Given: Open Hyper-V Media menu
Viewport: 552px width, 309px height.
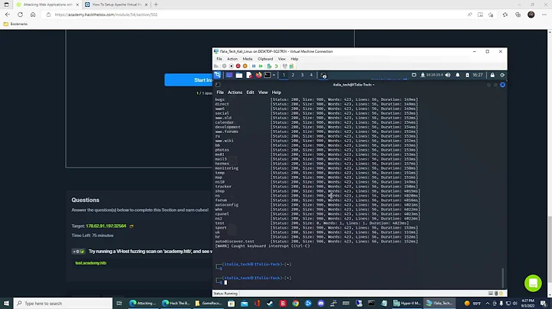Looking at the screenshot, I should coord(248,59).
